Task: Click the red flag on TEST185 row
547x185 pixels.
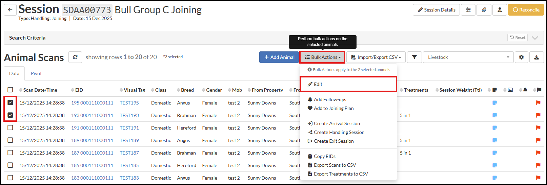Action: pyautogui.click(x=538, y=165)
